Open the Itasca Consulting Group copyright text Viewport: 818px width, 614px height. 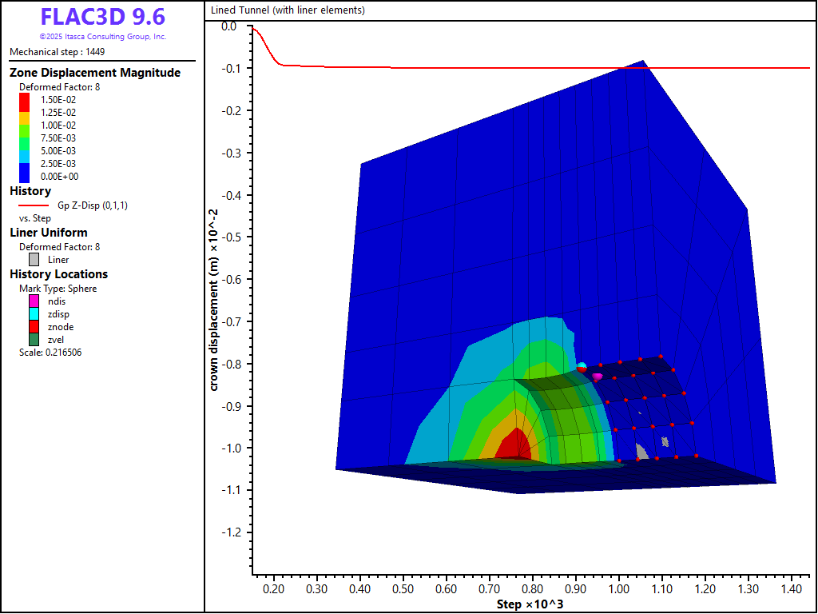(x=102, y=37)
